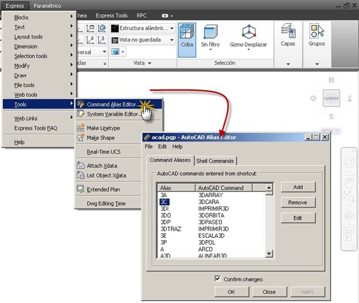Click the Edit button beside alias list

tap(298, 218)
